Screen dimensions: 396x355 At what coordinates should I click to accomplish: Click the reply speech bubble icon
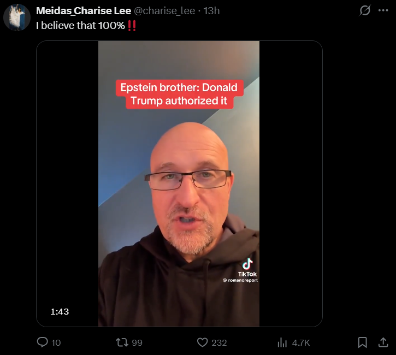[x=43, y=342]
